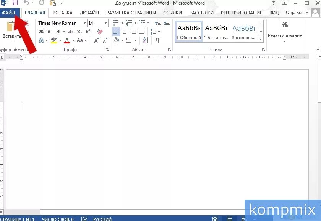
Task: Open the Абзац dialog launcher
Action: 169,50
